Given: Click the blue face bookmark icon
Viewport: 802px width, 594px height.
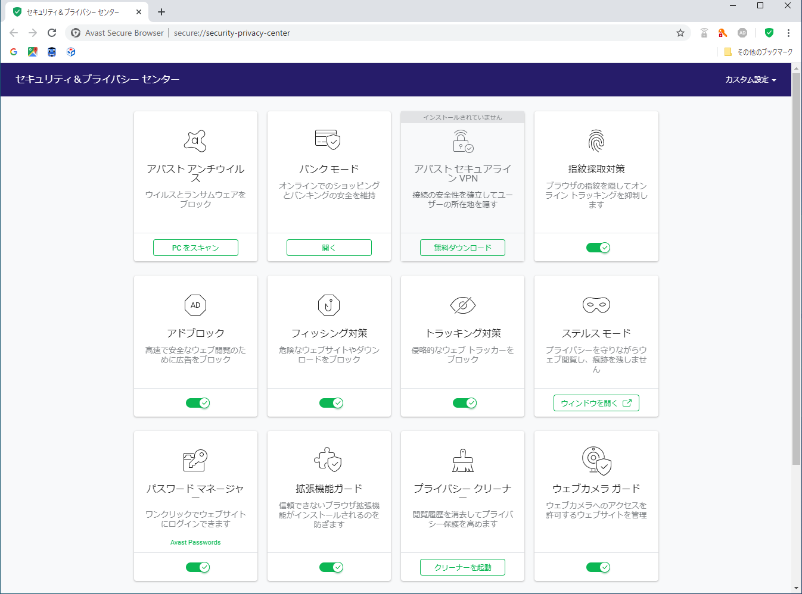Looking at the screenshot, I should click(x=52, y=52).
